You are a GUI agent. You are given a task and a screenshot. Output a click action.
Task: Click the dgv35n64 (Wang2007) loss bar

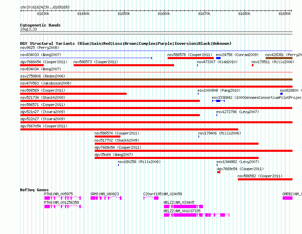tap(176, 158)
